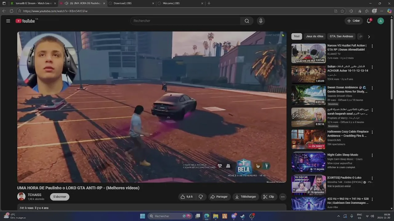The height and width of the screenshot is (221, 394).
Task: Open the Windows Start menu
Action: pos(143,216)
